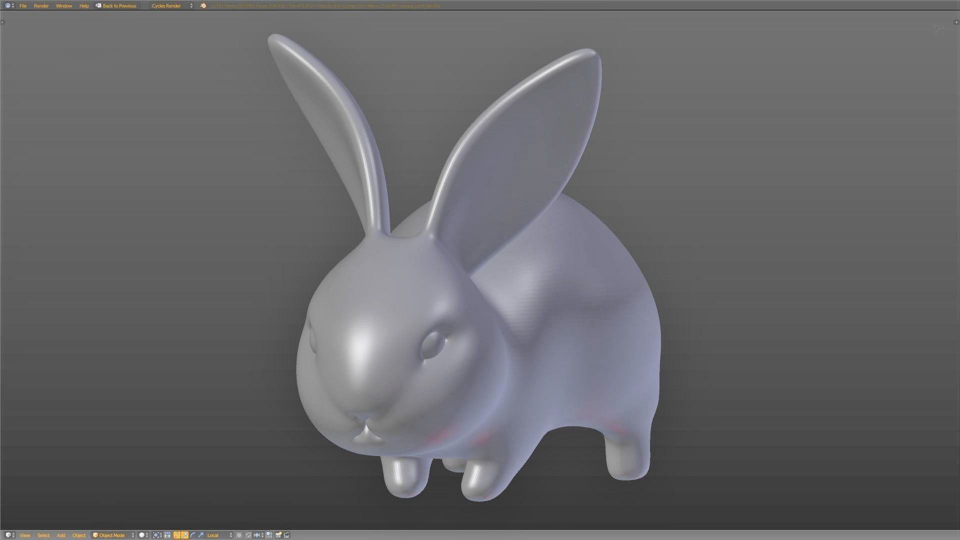Open the Object menu in 3D viewport
The image size is (960, 540).
pos(79,535)
